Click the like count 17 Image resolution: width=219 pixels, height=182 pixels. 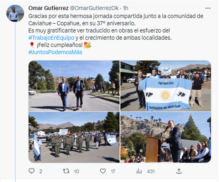click(x=113, y=172)
